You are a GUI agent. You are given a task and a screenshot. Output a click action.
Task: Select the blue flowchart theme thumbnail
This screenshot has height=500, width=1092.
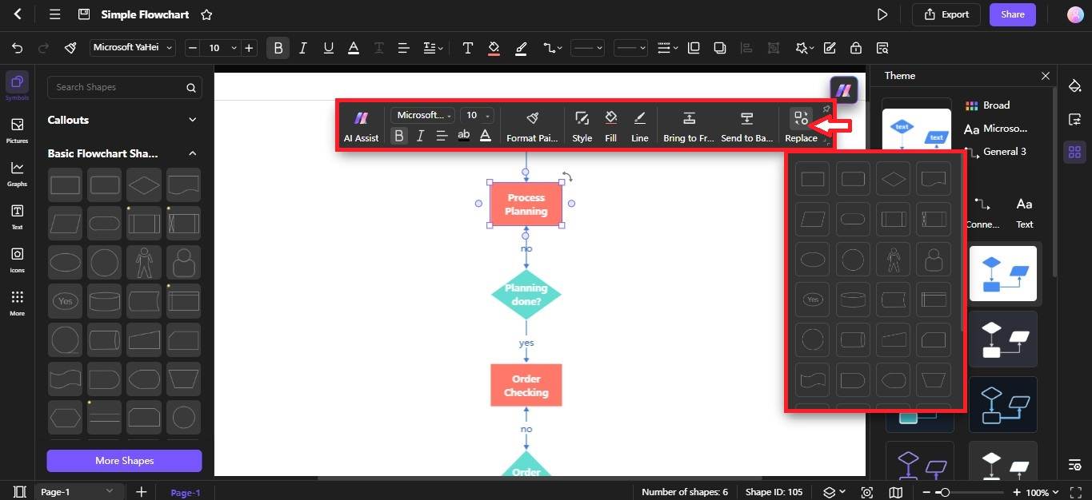[1003, 273]
